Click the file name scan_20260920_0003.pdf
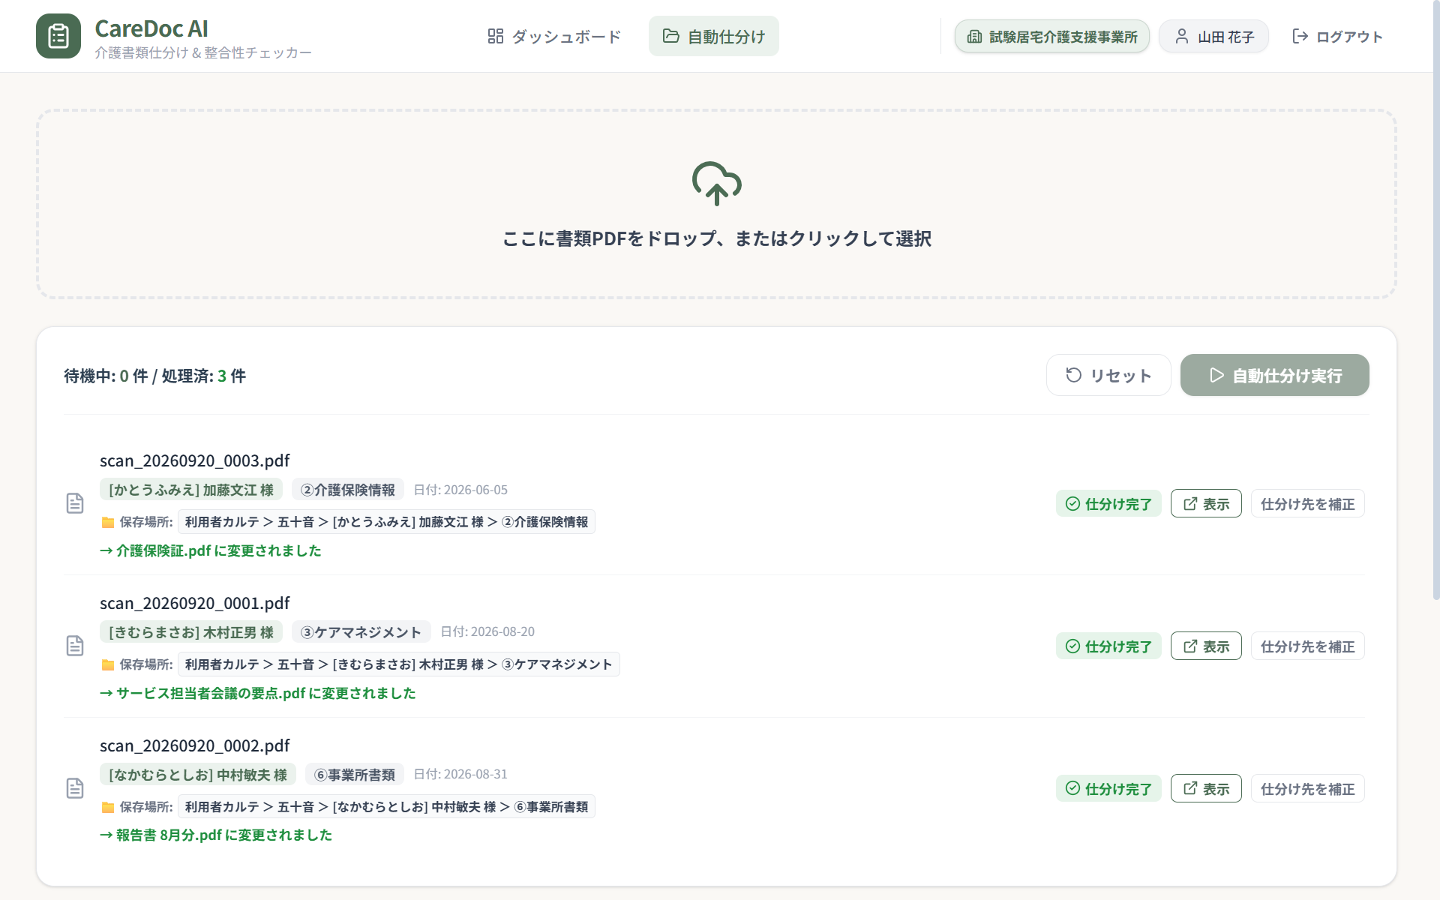The height and width of the screenshot is (900, 1440). 195,460
